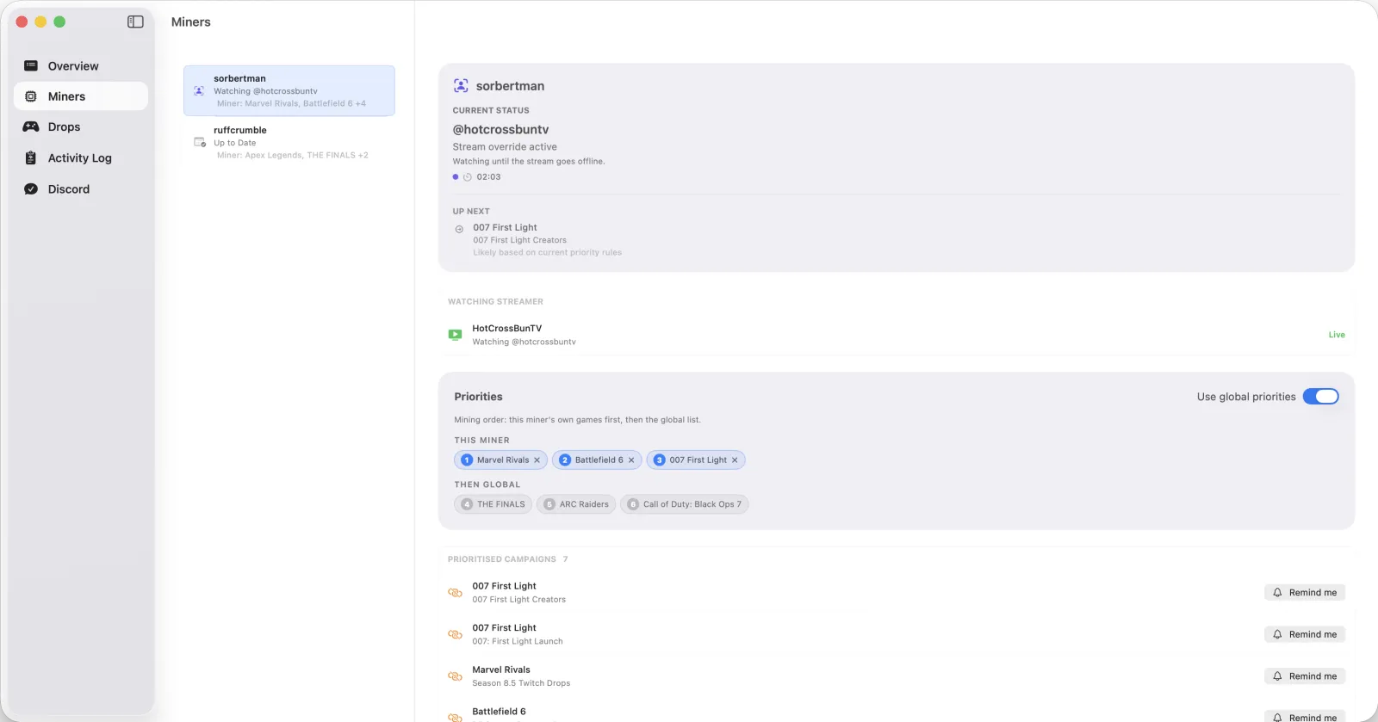Screen dimensions: 1378x722
Task: Click the Marvel Rivals campaign title
Action: coord(501,670)
